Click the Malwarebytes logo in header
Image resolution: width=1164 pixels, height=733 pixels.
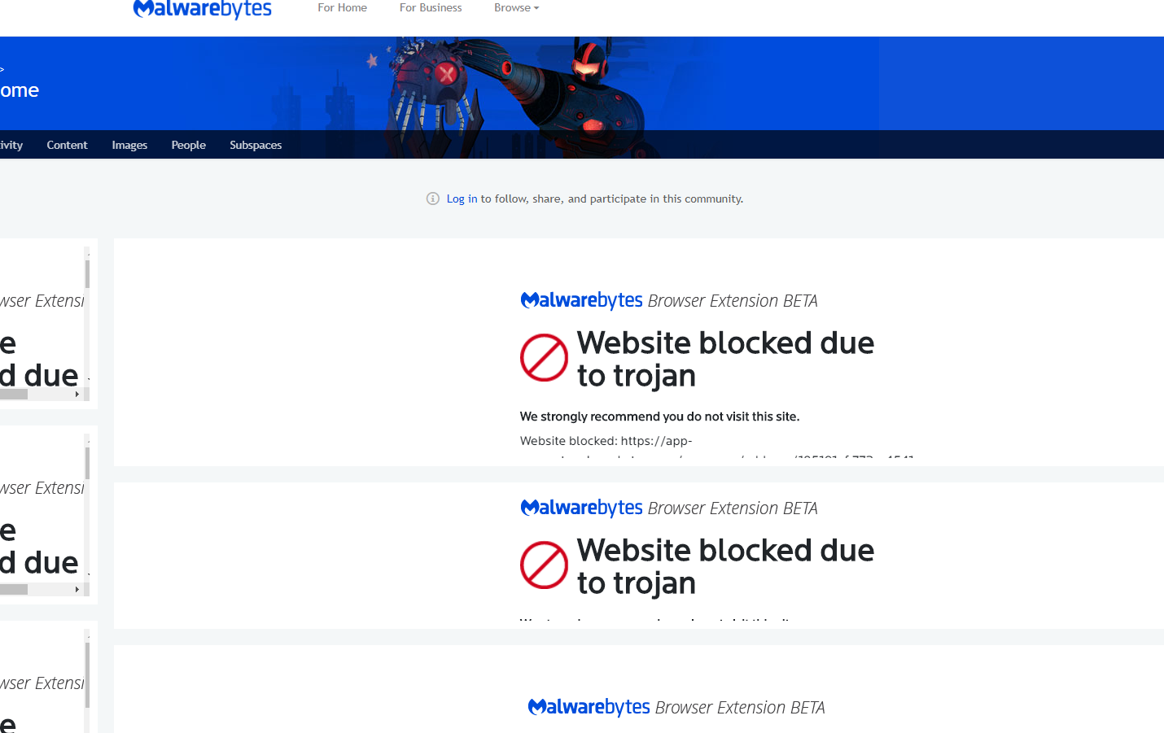coord(203,9)
